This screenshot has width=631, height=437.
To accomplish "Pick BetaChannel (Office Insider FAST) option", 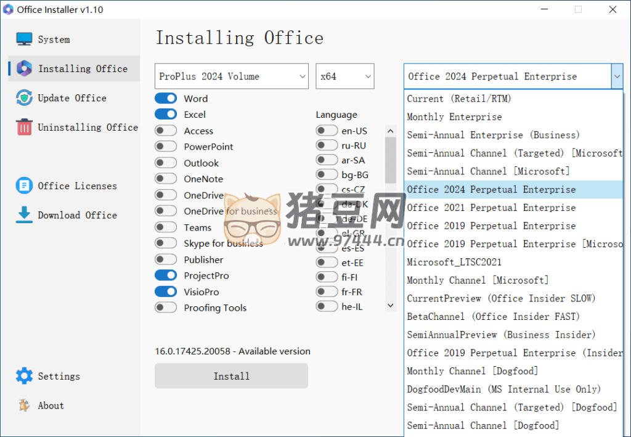I will (513, 317).
